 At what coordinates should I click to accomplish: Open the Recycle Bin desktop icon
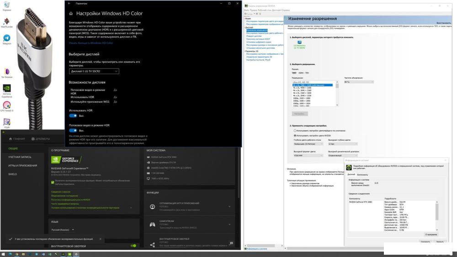click(6, 5)
